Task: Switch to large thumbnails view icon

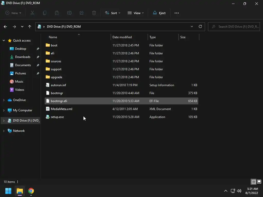Action: [x=259, y=182]
